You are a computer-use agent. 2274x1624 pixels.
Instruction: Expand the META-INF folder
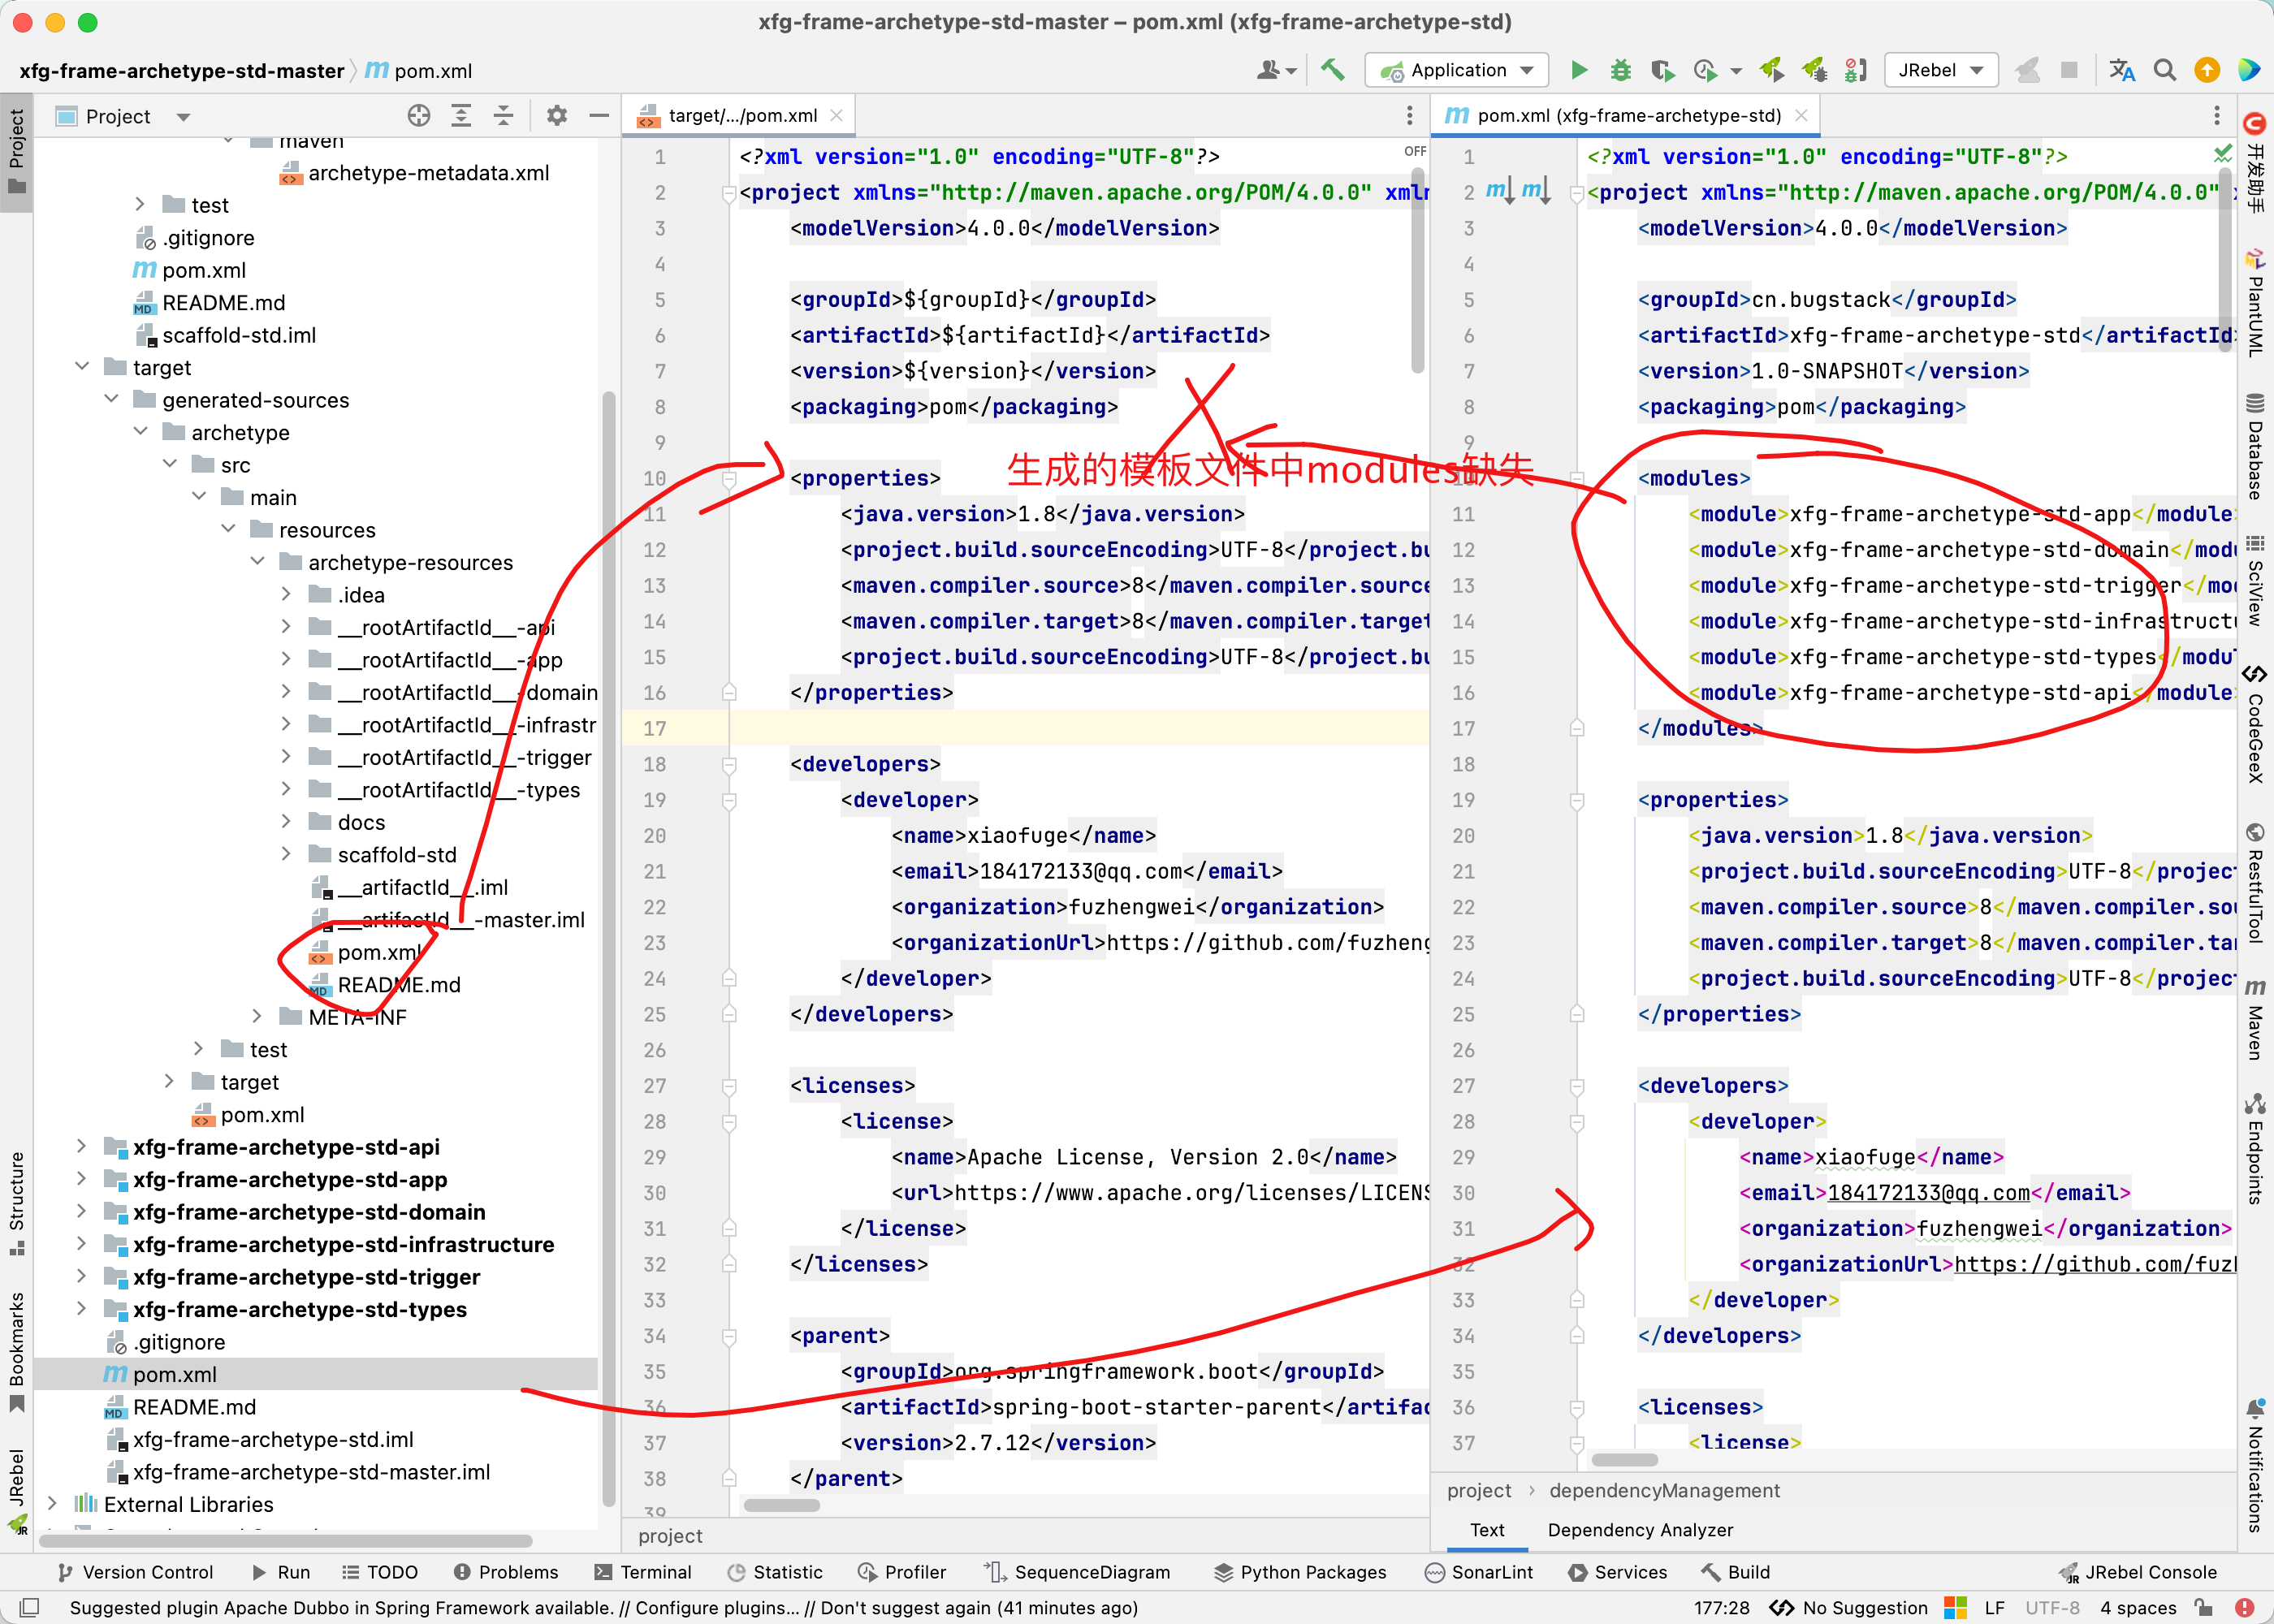257,1016
